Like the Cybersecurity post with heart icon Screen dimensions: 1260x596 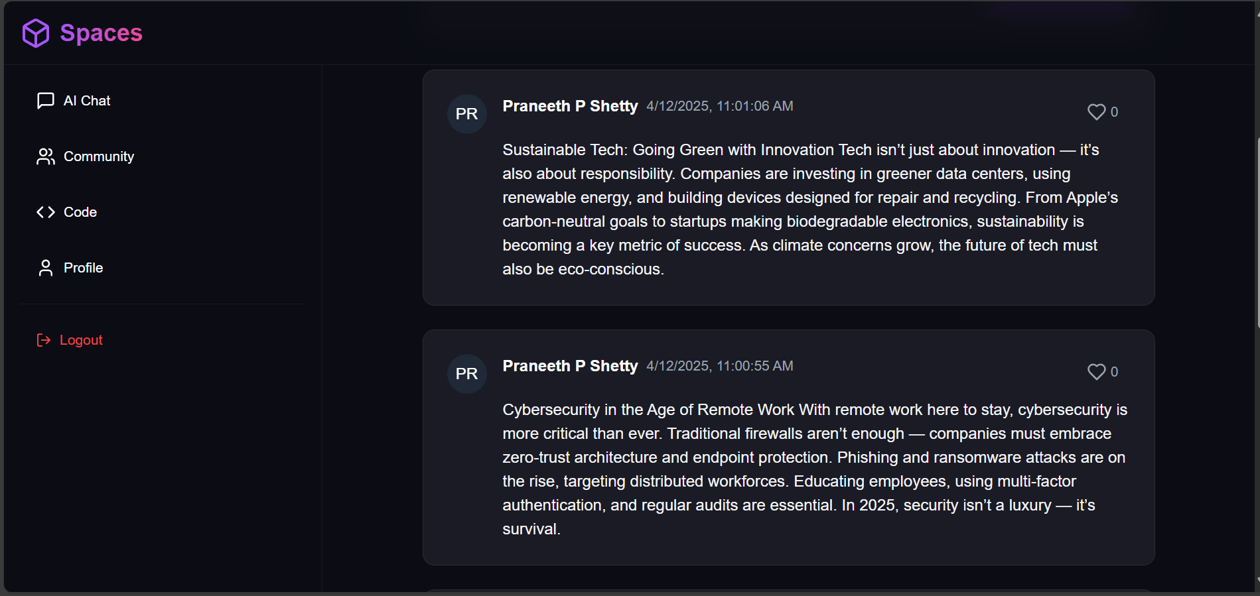1096,372
